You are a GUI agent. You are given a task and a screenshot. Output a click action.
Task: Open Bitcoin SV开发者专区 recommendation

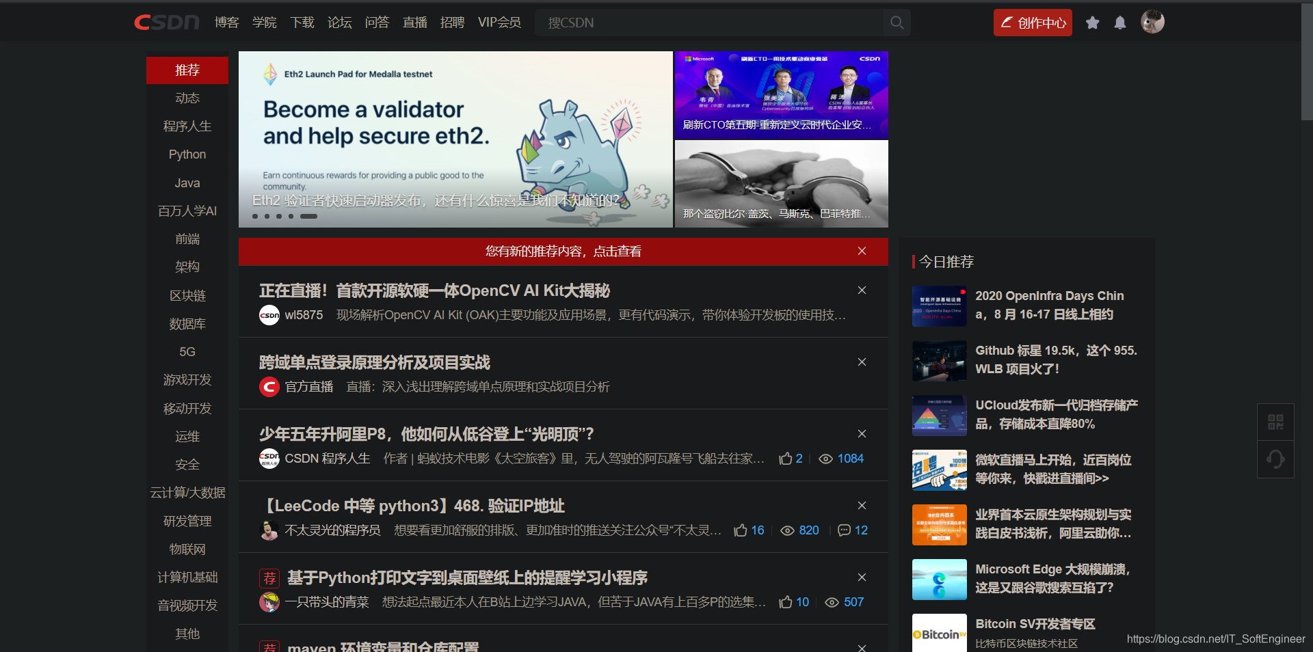tap(1035, 624)
